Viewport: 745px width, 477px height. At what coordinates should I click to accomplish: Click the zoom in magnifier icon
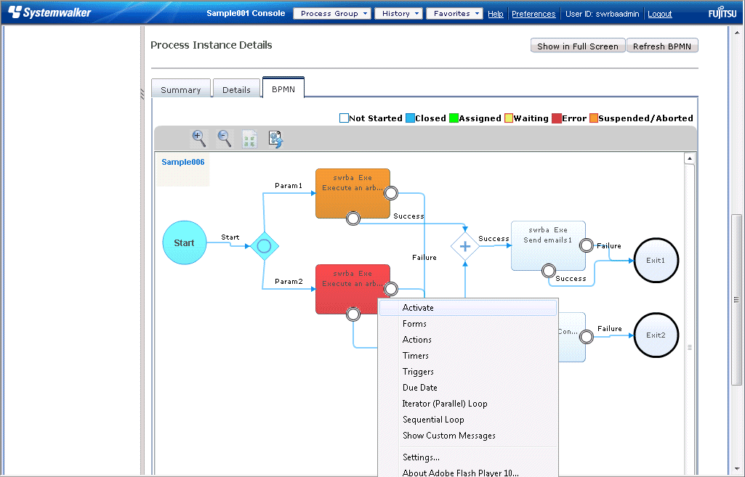pyautogui.click(x=198, y=138)
